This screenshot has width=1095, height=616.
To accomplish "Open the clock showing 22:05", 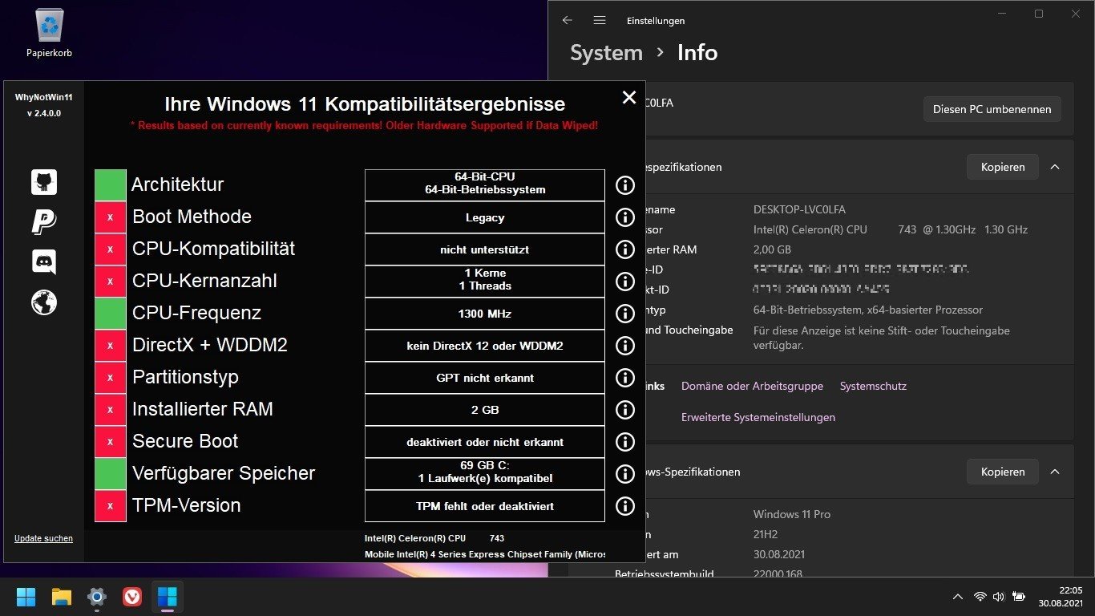I will coord(1062,597).
